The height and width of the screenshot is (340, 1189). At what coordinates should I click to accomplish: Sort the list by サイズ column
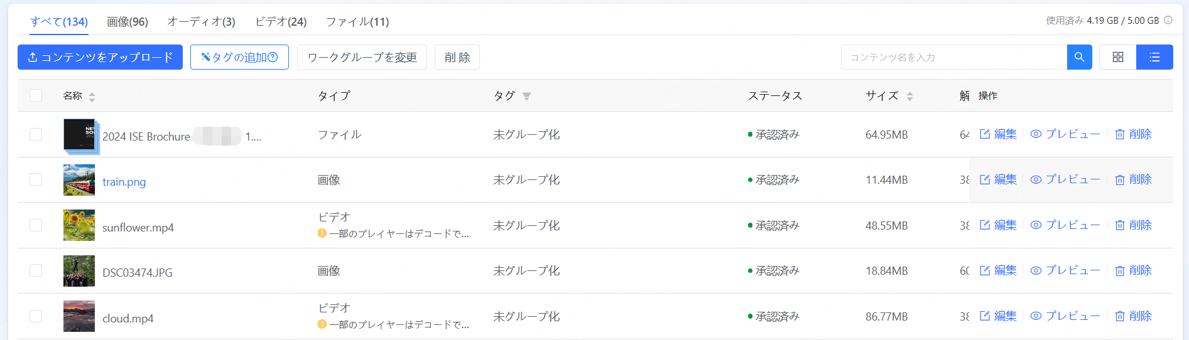point(909,97)
